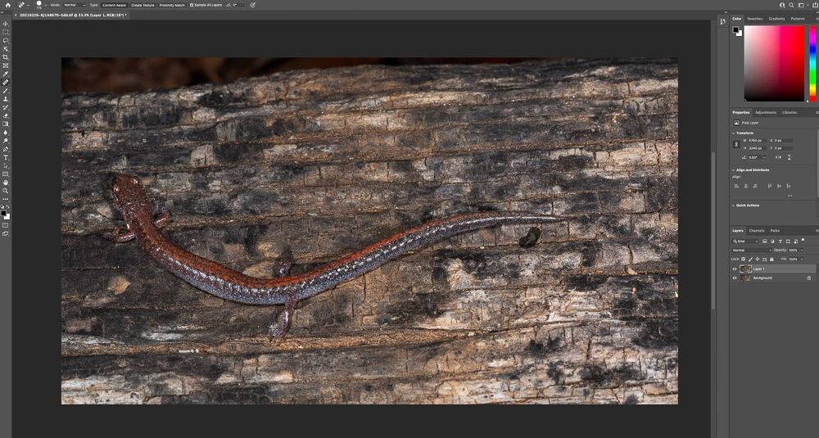This screenshot has height=438, width=819.
Task: Switch to the Paths tab
Action: pyautogui.click(x=775, y=230)
